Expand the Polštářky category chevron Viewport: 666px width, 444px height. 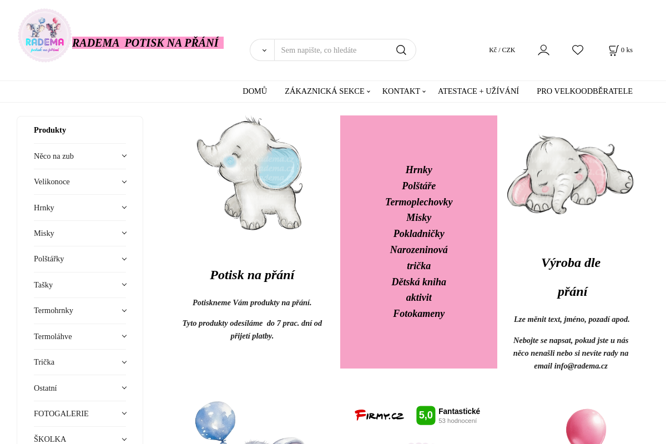pos(124,259)
